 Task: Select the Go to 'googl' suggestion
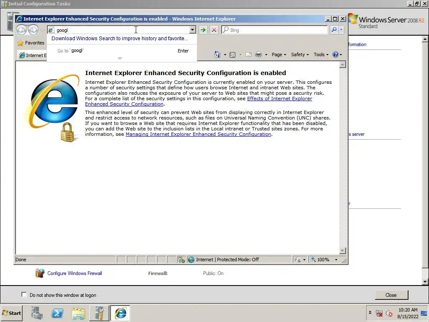pos(122,51)
